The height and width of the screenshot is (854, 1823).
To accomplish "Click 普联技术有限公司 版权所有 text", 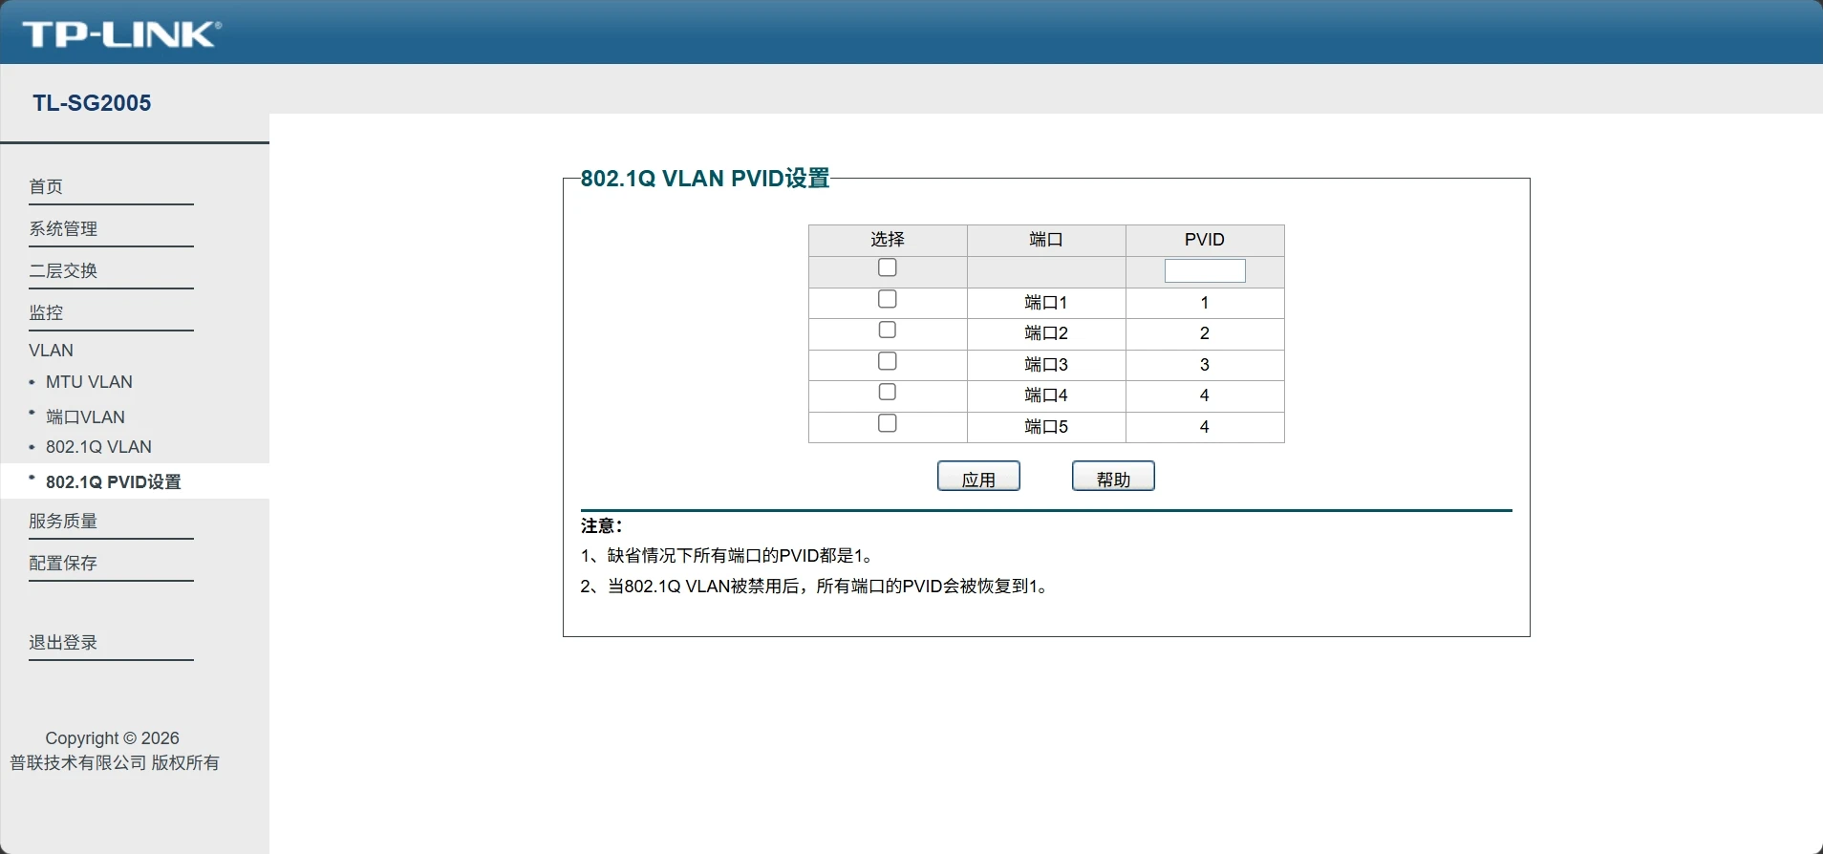I will [x=115, y=763].
